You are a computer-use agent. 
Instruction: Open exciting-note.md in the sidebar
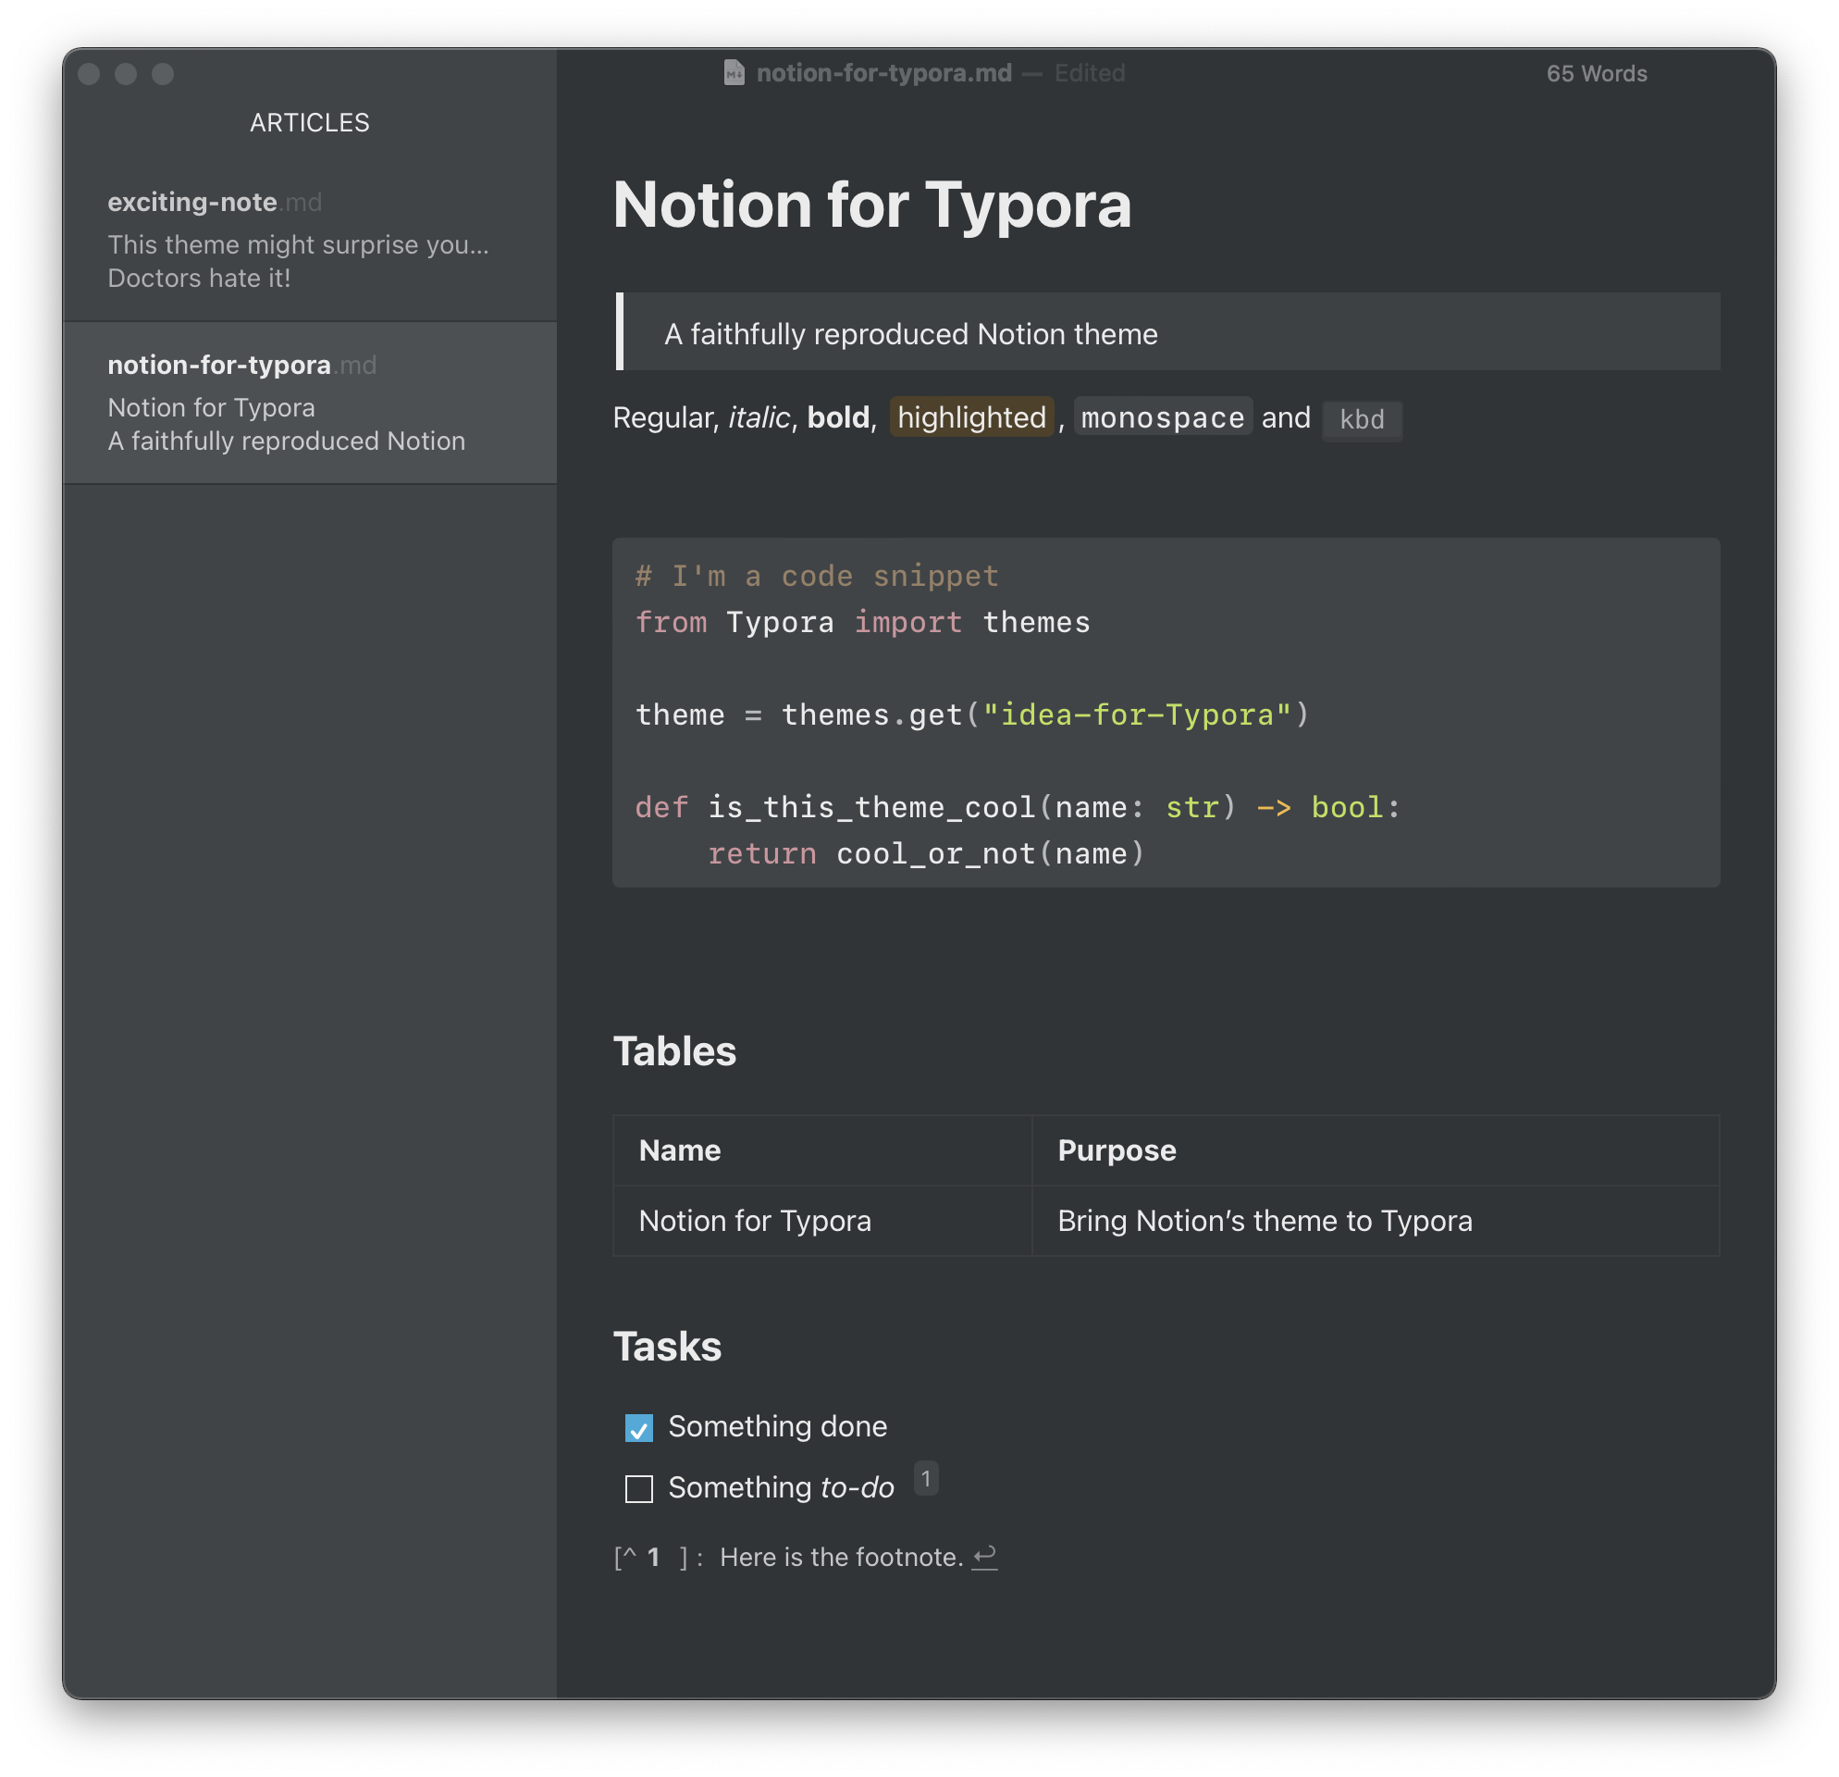point(310,240)
